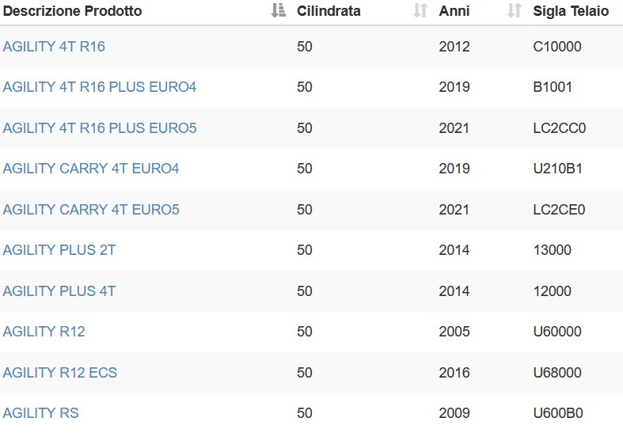Select frame code cell LC2CC0
623x433 pixels.
pyautogui.click(x=560, y=128)
